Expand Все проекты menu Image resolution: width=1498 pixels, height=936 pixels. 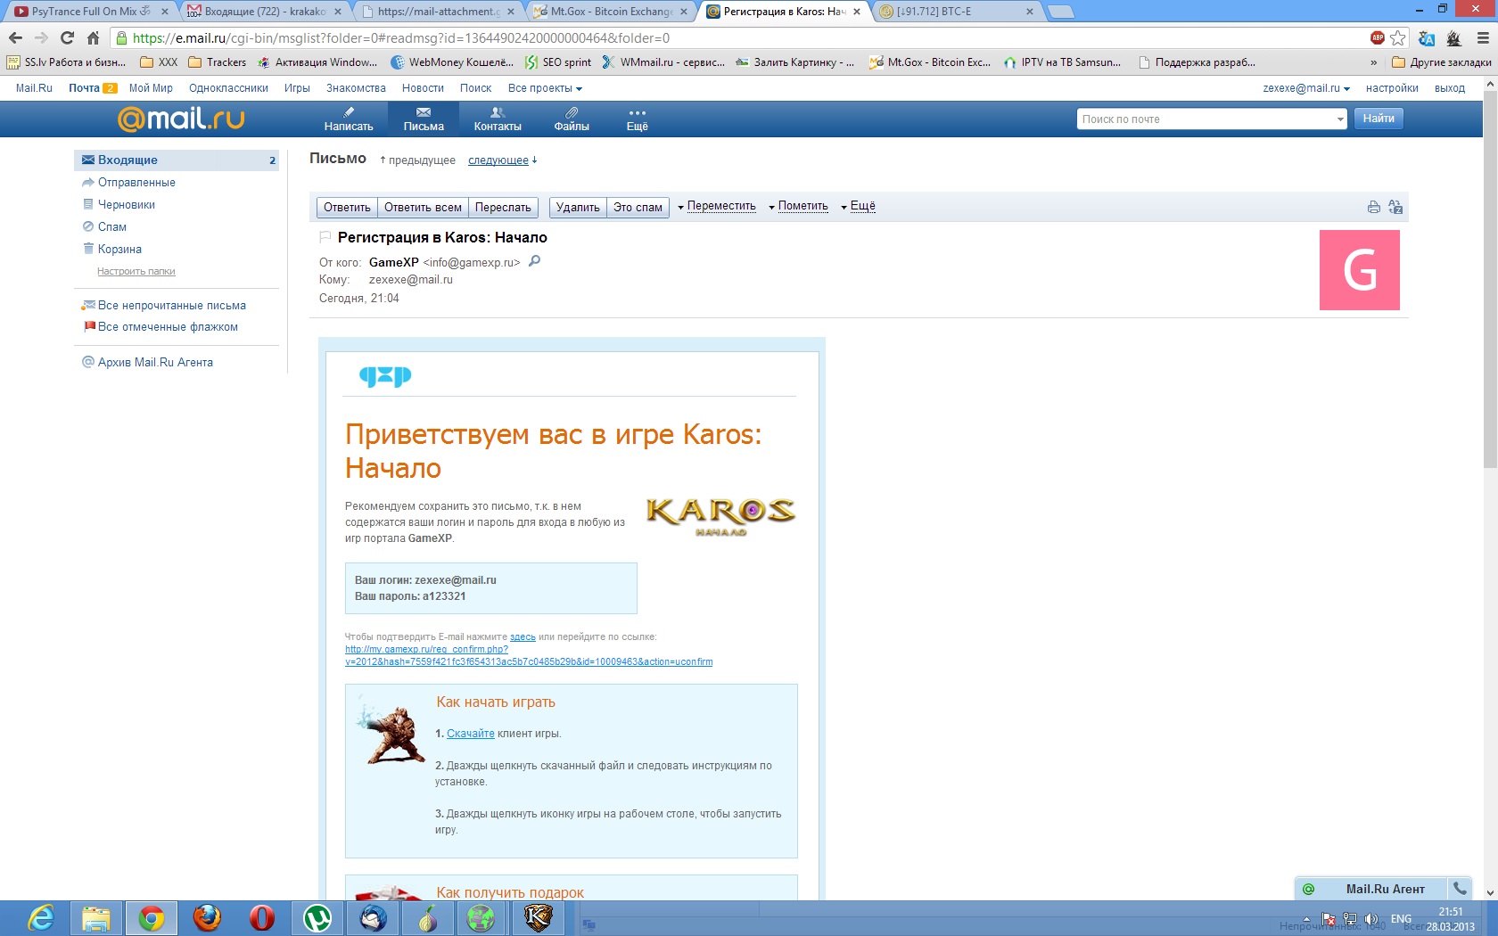[x=545, y=88]
